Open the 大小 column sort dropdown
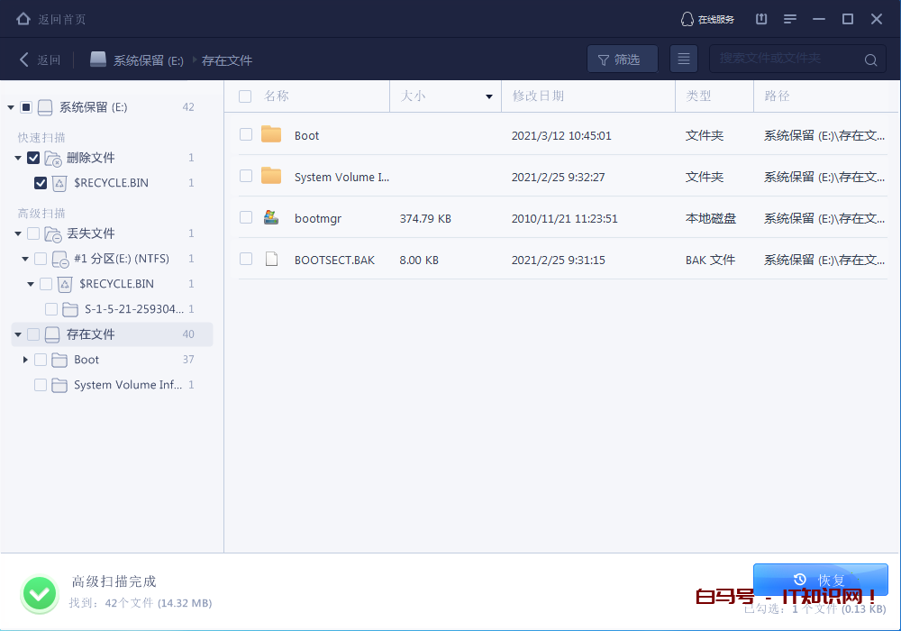 [x=487, y=96]
